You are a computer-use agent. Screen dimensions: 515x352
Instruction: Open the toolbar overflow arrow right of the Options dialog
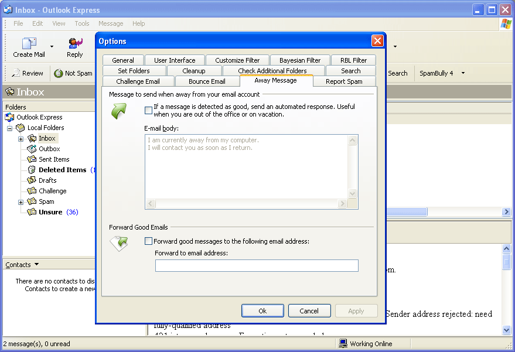tap(395, 47)
